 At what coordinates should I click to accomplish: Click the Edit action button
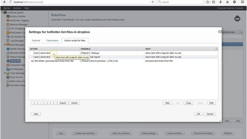point(211,103)
